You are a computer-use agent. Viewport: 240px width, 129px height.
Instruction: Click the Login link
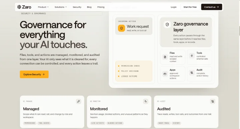tap(174, 7)
